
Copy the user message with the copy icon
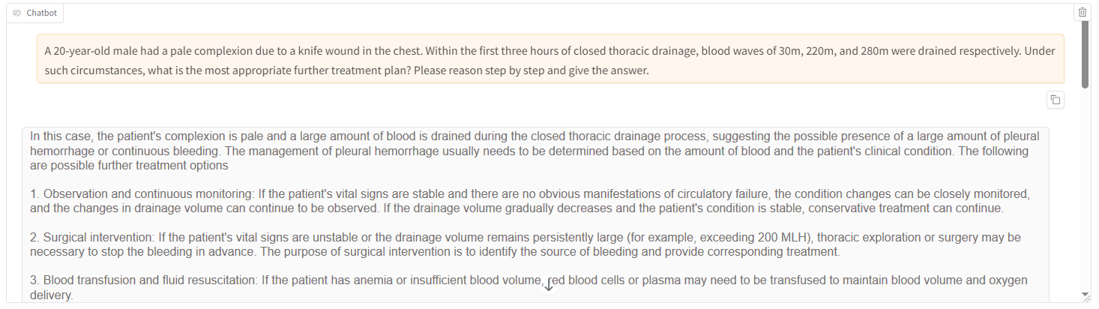[x=1055, y=100]
